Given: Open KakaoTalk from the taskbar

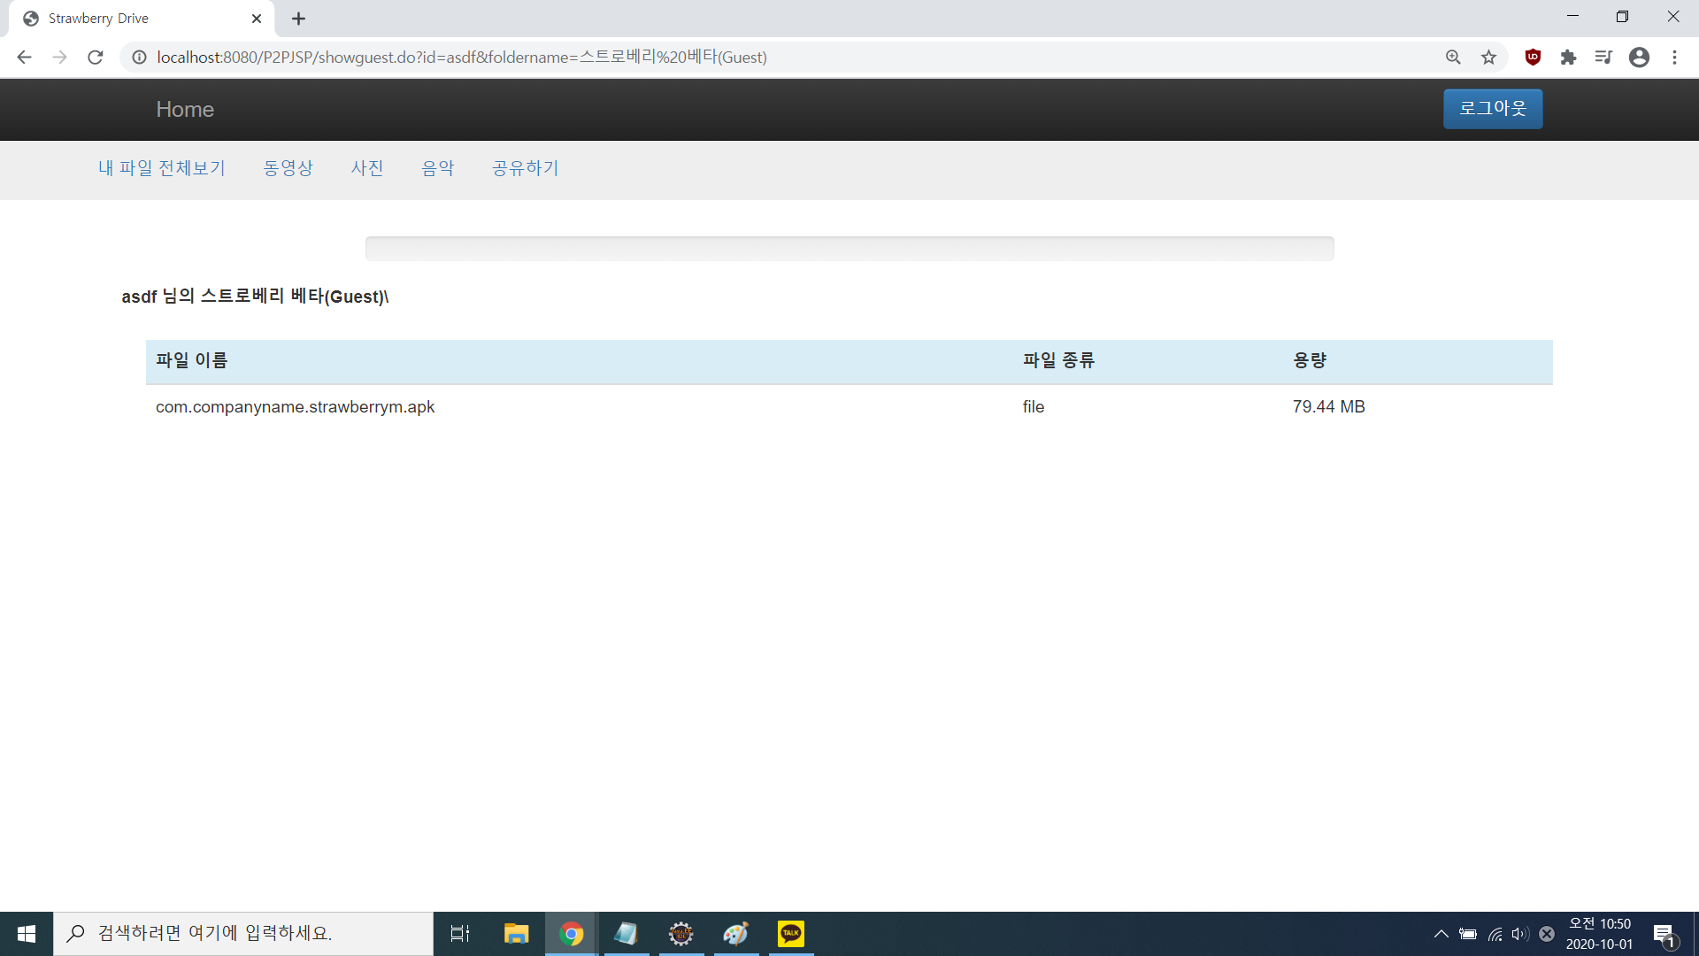Looking at the screenshot, I should [790, 933].
